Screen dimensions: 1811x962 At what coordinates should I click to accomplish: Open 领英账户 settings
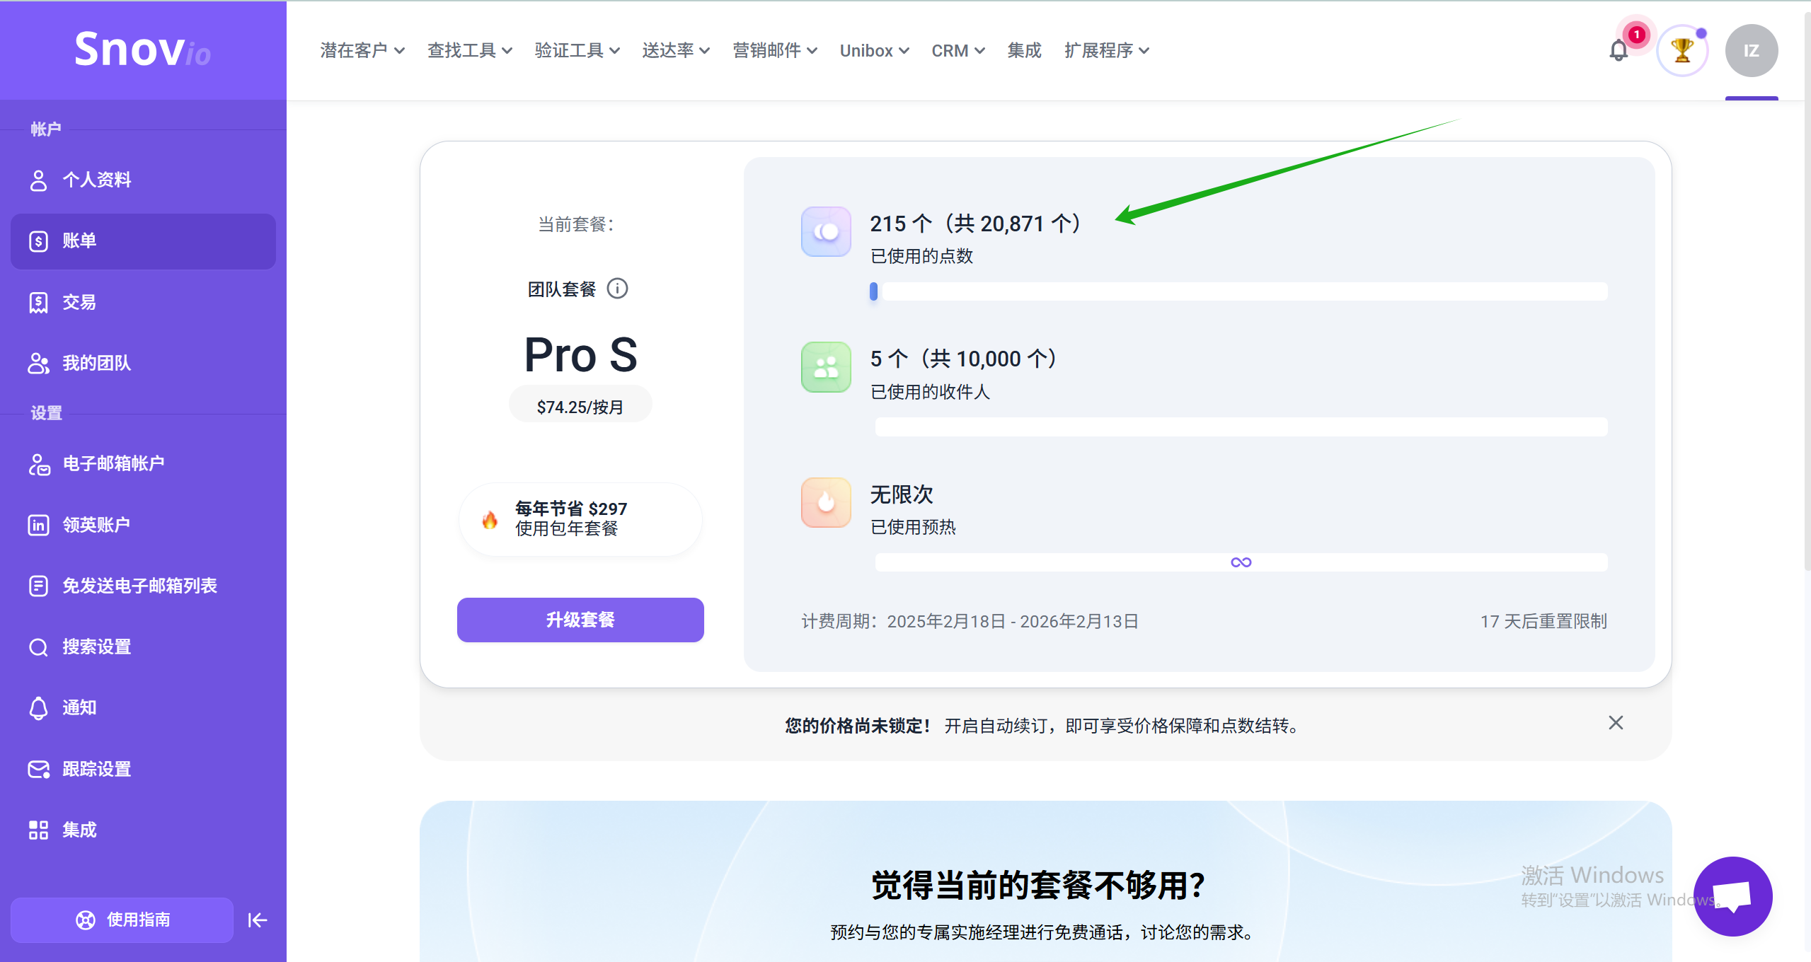(x=143, y=525)
